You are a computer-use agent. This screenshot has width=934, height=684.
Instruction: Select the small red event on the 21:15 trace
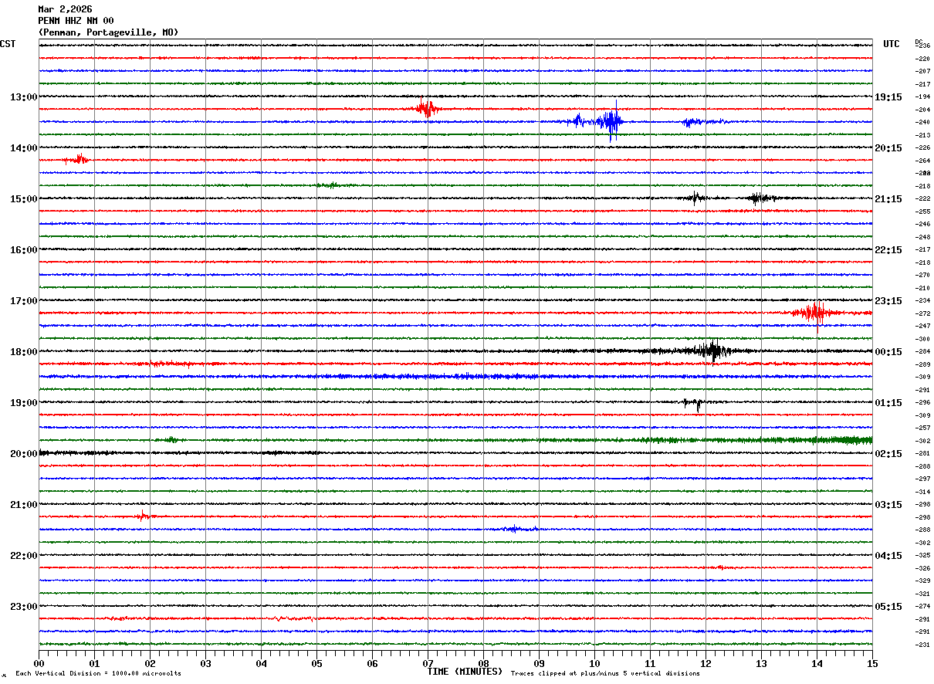click(143, 516)
